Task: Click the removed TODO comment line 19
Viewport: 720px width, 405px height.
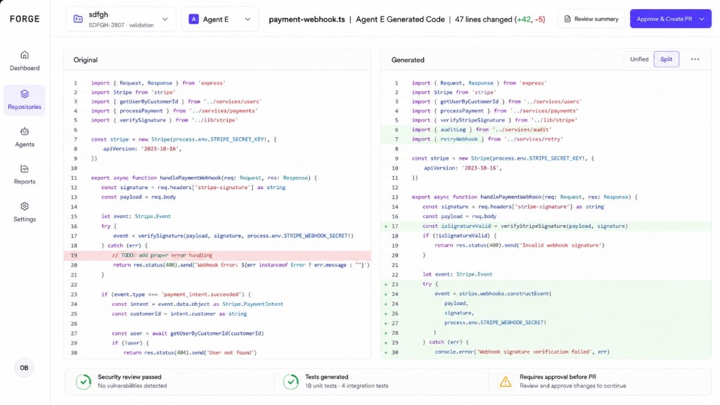Action: point(217,255)
